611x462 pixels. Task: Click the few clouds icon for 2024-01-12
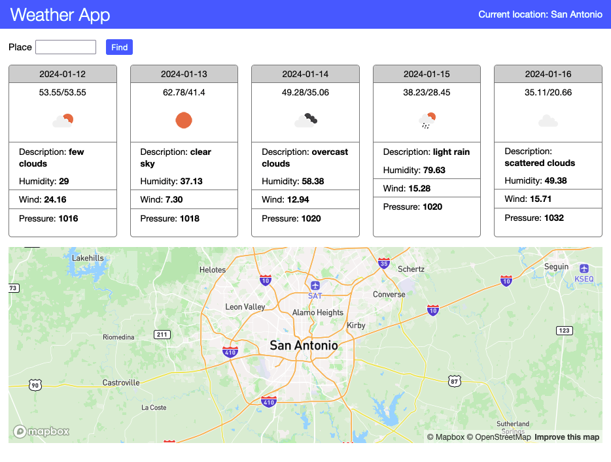62,120
